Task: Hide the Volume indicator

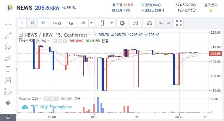Action: pos(46,99)
